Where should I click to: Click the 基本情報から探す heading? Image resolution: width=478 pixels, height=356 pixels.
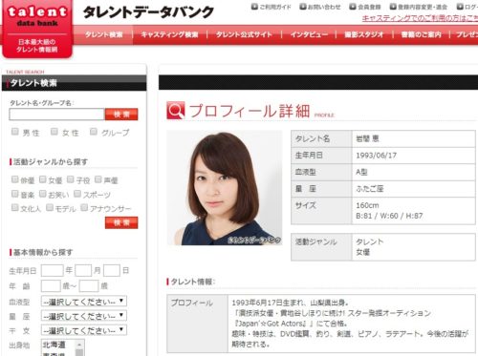(43, 252)
